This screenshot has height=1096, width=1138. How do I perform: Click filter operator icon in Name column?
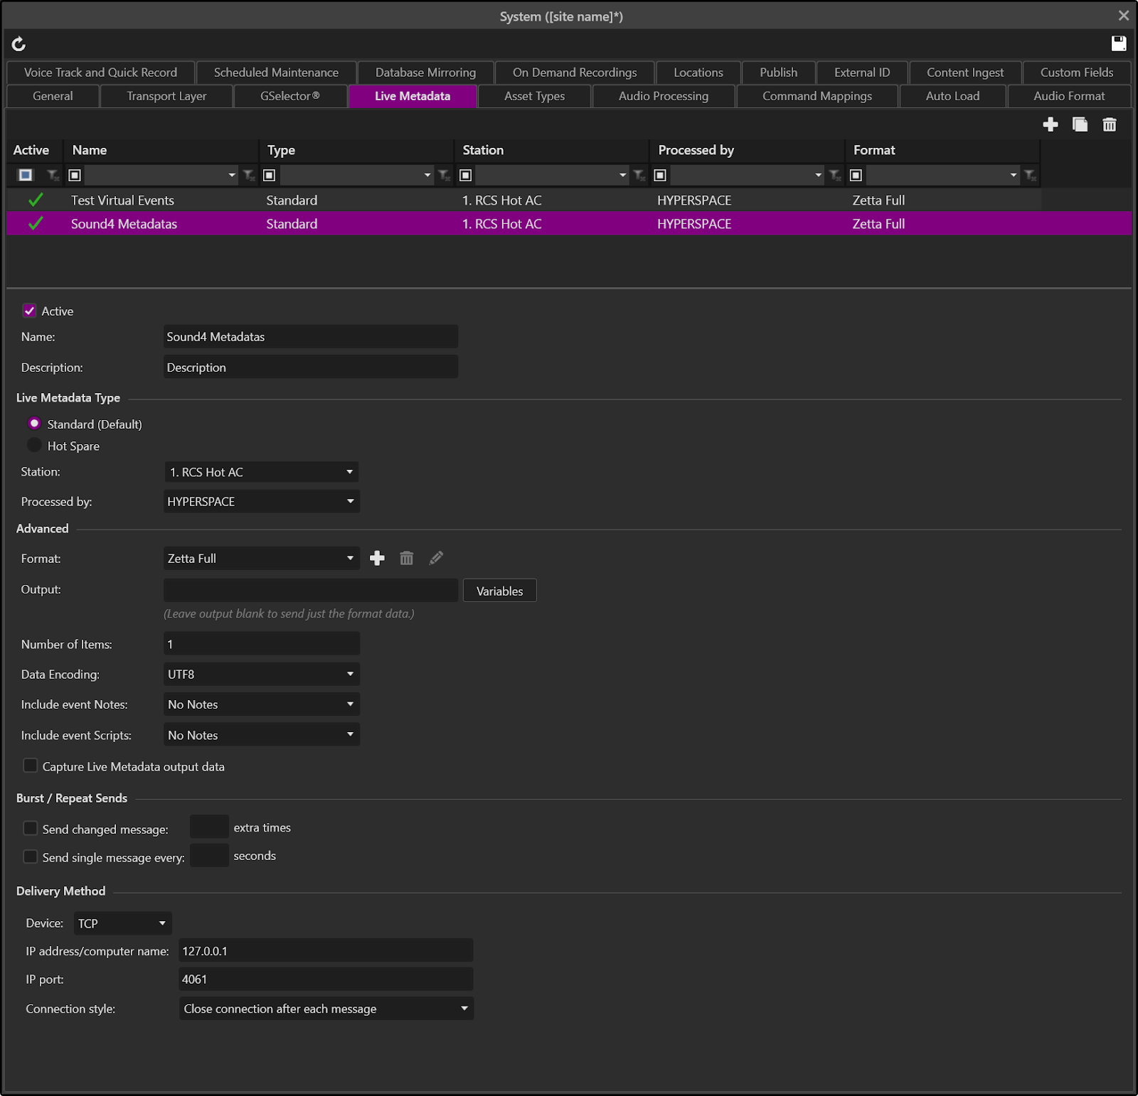click(x=75, y=175)
